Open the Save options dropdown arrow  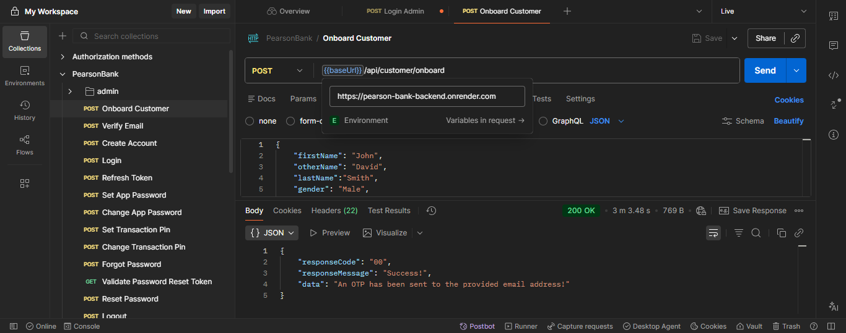pyautogui.click(x=735, y=38)
